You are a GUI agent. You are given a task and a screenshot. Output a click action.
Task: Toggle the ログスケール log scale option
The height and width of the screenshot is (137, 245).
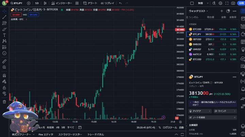tap(170, 128)
